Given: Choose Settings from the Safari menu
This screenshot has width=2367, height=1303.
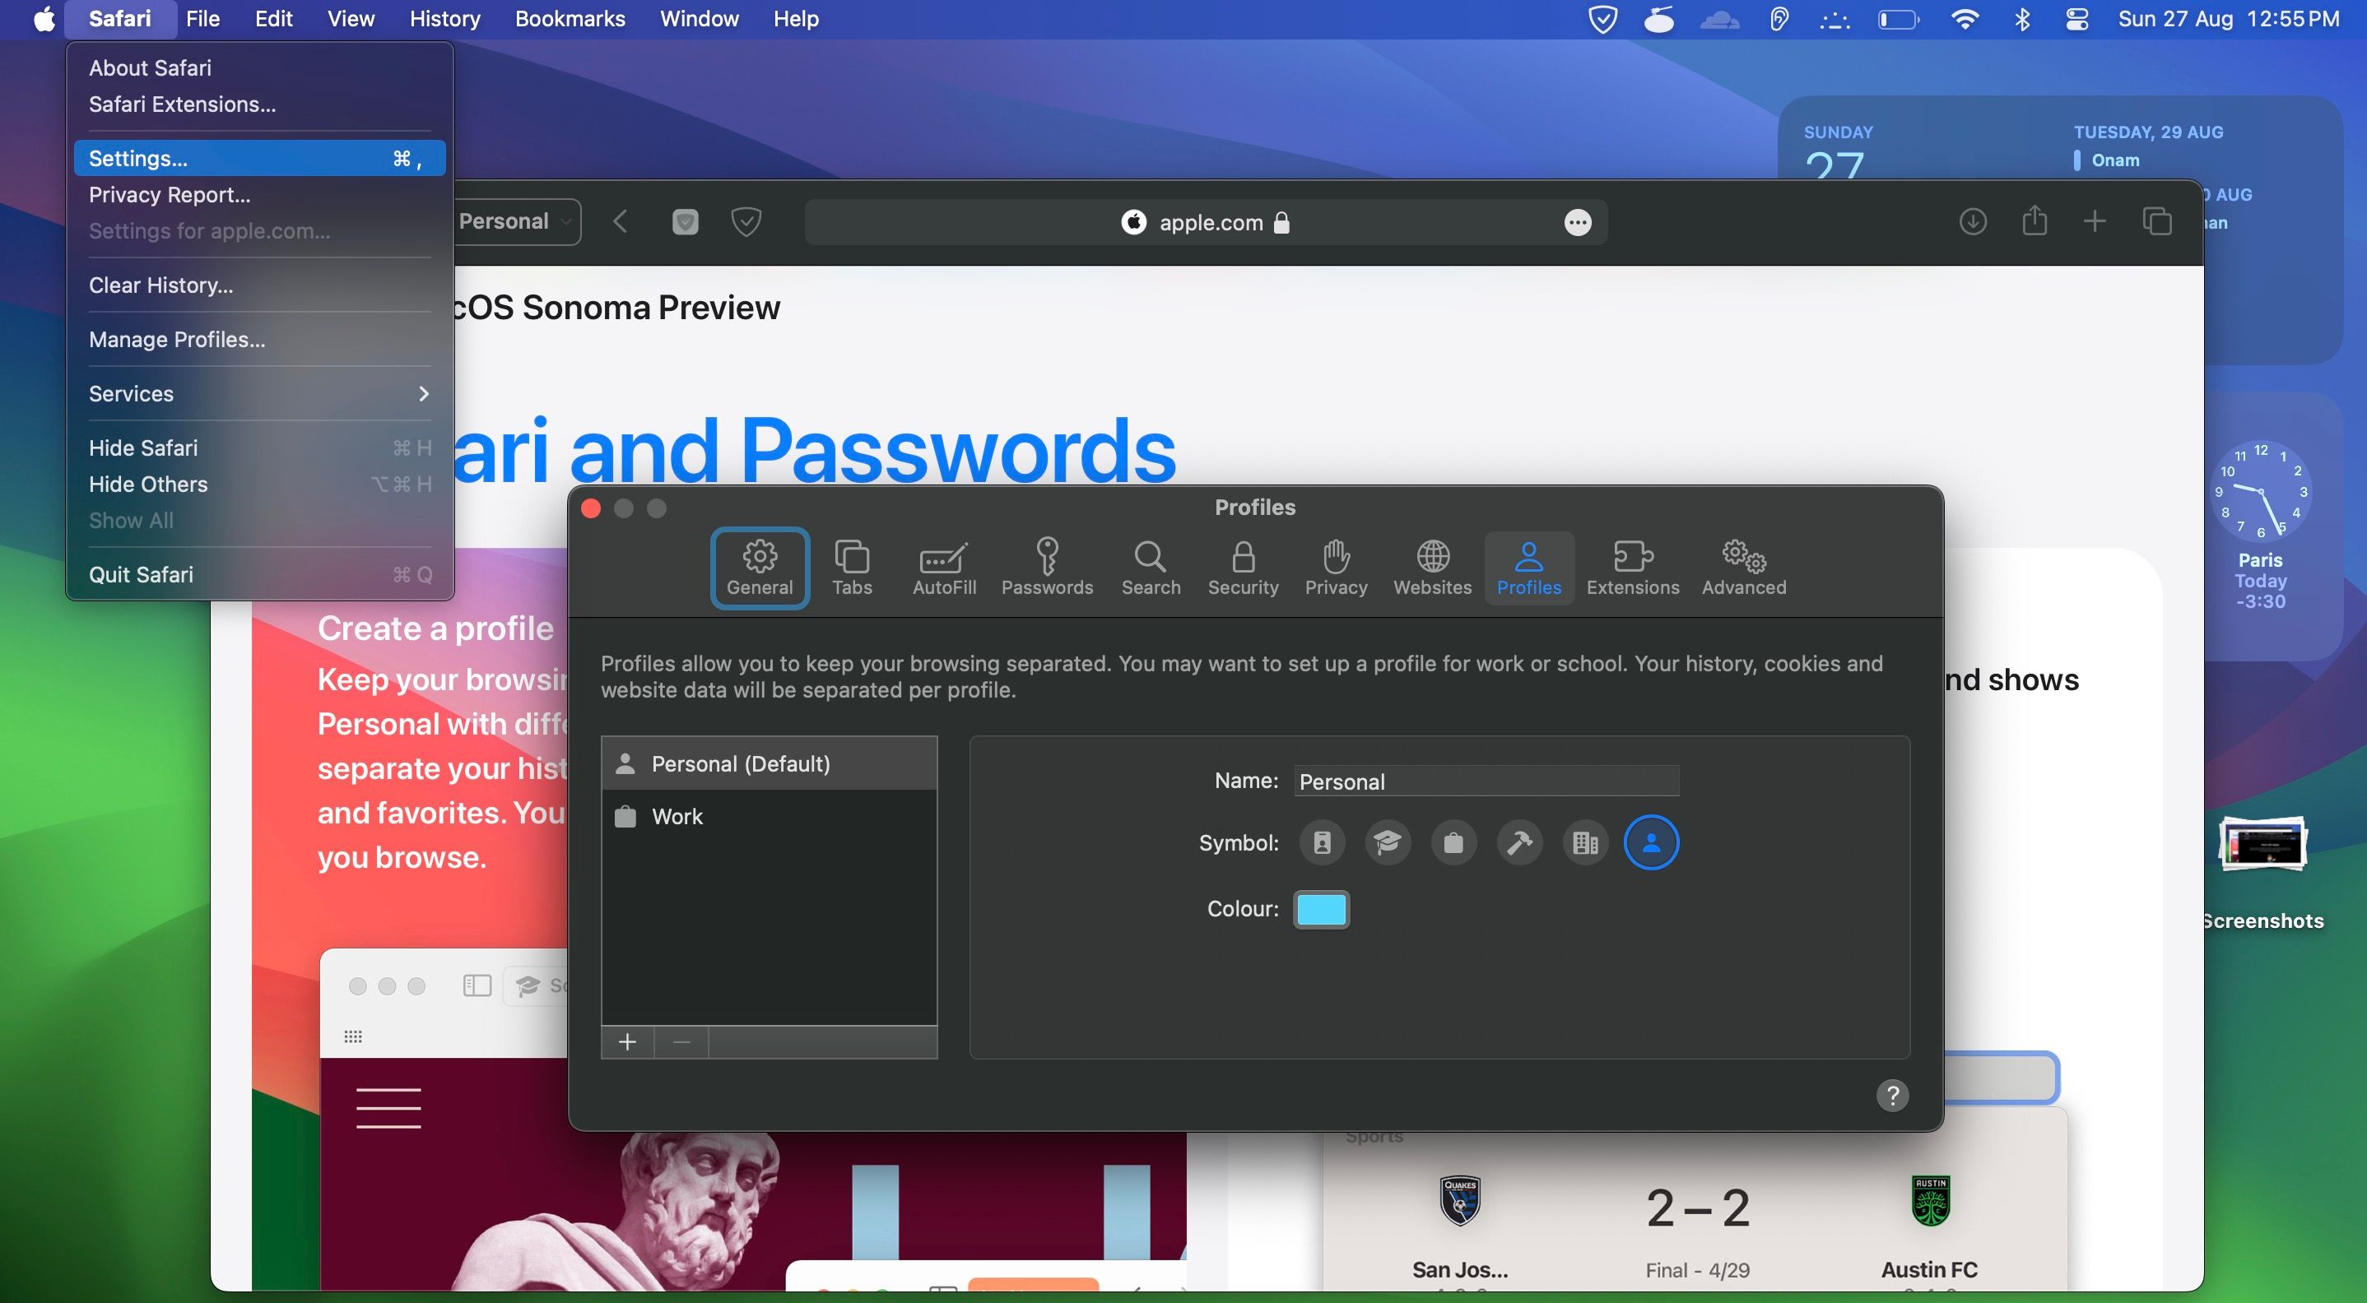Looking at the screenshot, I should point(137,158).
